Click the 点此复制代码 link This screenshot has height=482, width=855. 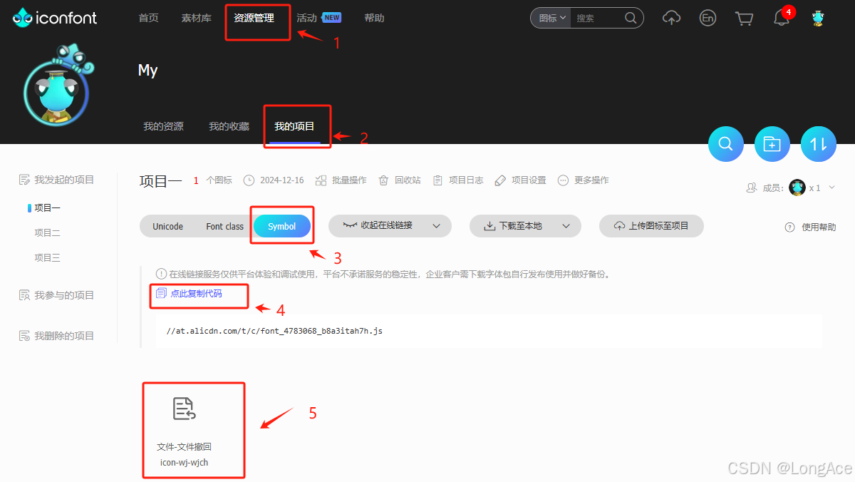199,294
